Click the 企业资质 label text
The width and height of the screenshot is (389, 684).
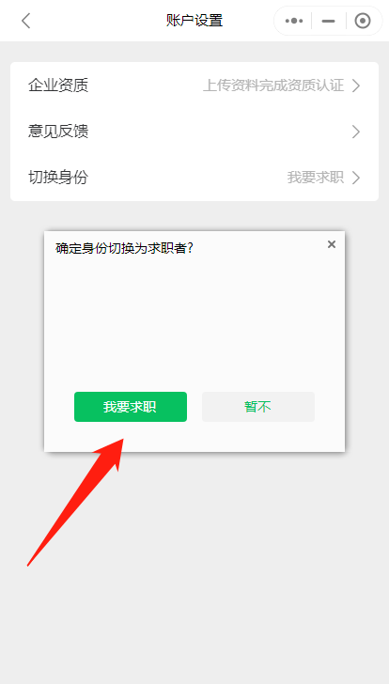pos(58,85)
